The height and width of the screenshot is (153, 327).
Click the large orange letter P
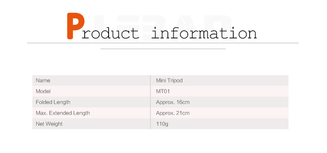(x=76, y=26)
